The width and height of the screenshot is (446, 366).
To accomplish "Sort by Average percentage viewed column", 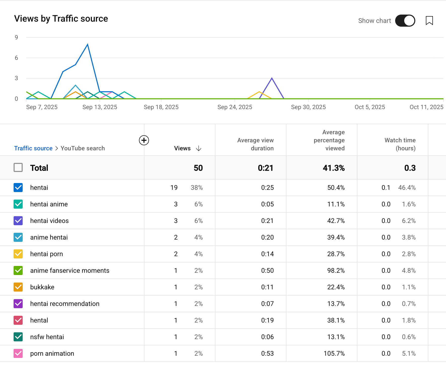I will (329, 140).
